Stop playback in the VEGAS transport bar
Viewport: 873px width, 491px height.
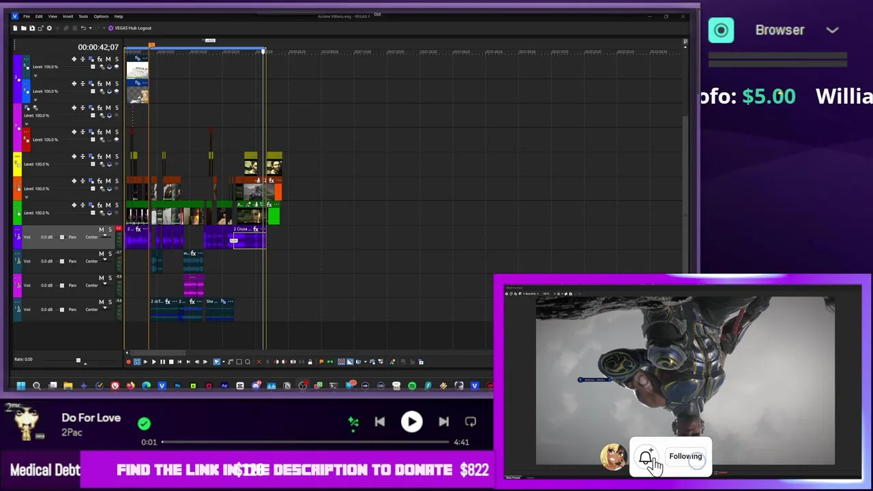(x=171, y=361)
